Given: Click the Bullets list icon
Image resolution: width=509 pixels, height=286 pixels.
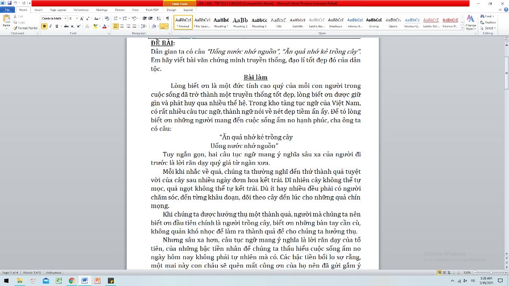Looking at the screenshot, I should click(116, 19).
